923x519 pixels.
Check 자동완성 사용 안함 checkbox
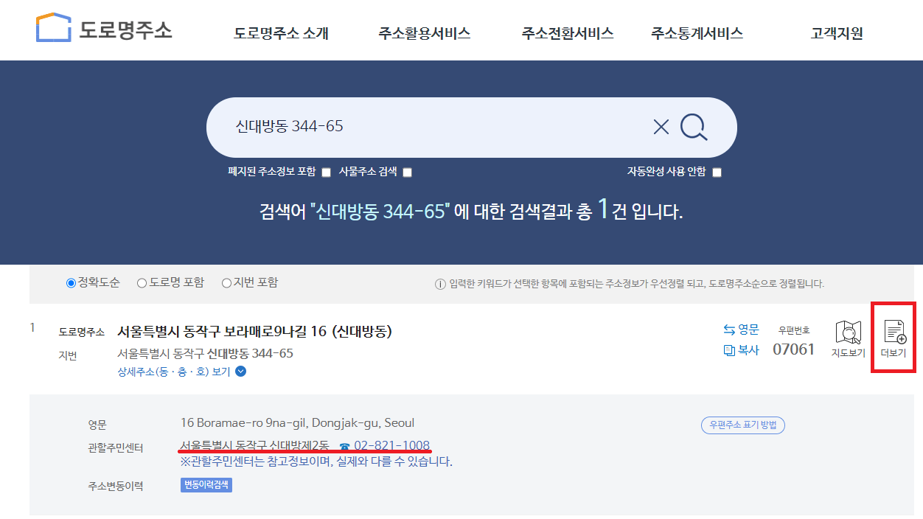pos(717,173)
